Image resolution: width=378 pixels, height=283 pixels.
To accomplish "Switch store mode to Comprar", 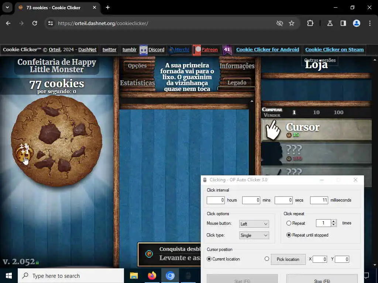I will tap(272, 109).
